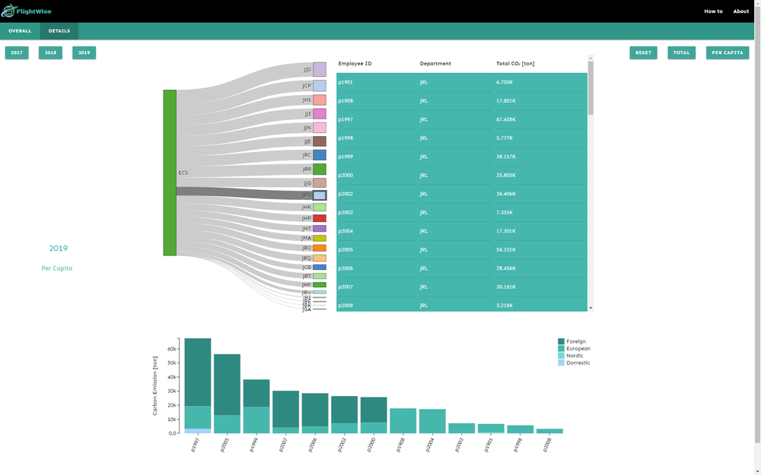Click the JJE brown department node
The width and height of the screenshot is (761, 475).
(x=320, y=141)
